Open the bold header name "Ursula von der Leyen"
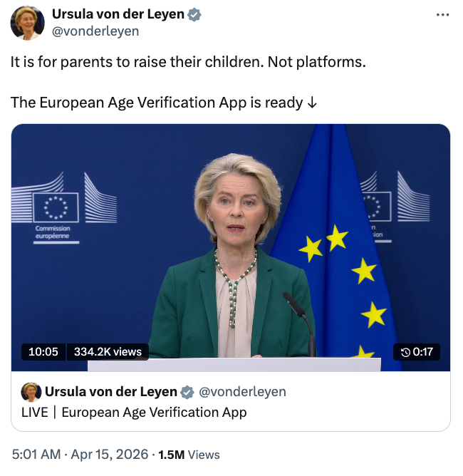Viewport: 463px width, 476px height. pyautogui.click(x=118, y=14)
